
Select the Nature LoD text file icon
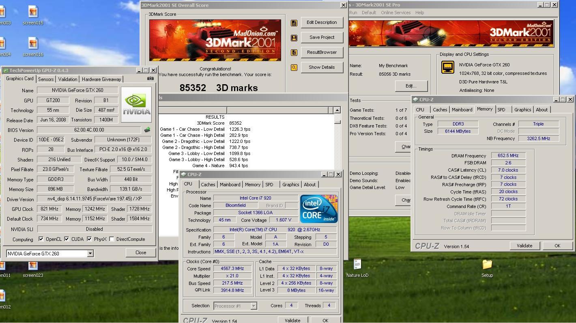(357, 268)
